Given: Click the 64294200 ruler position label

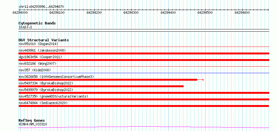Looking at the screenshot, I should [94, 13].
